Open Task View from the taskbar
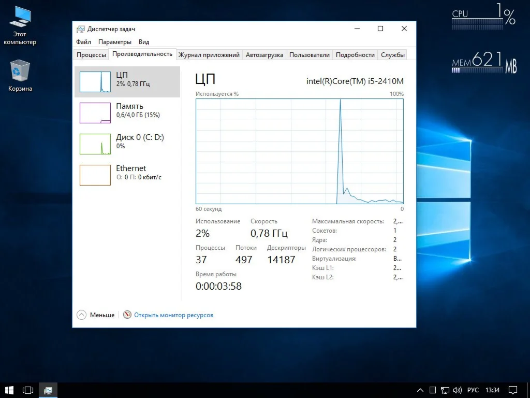This screenshot has height=398, width=530. coord(28,390)
